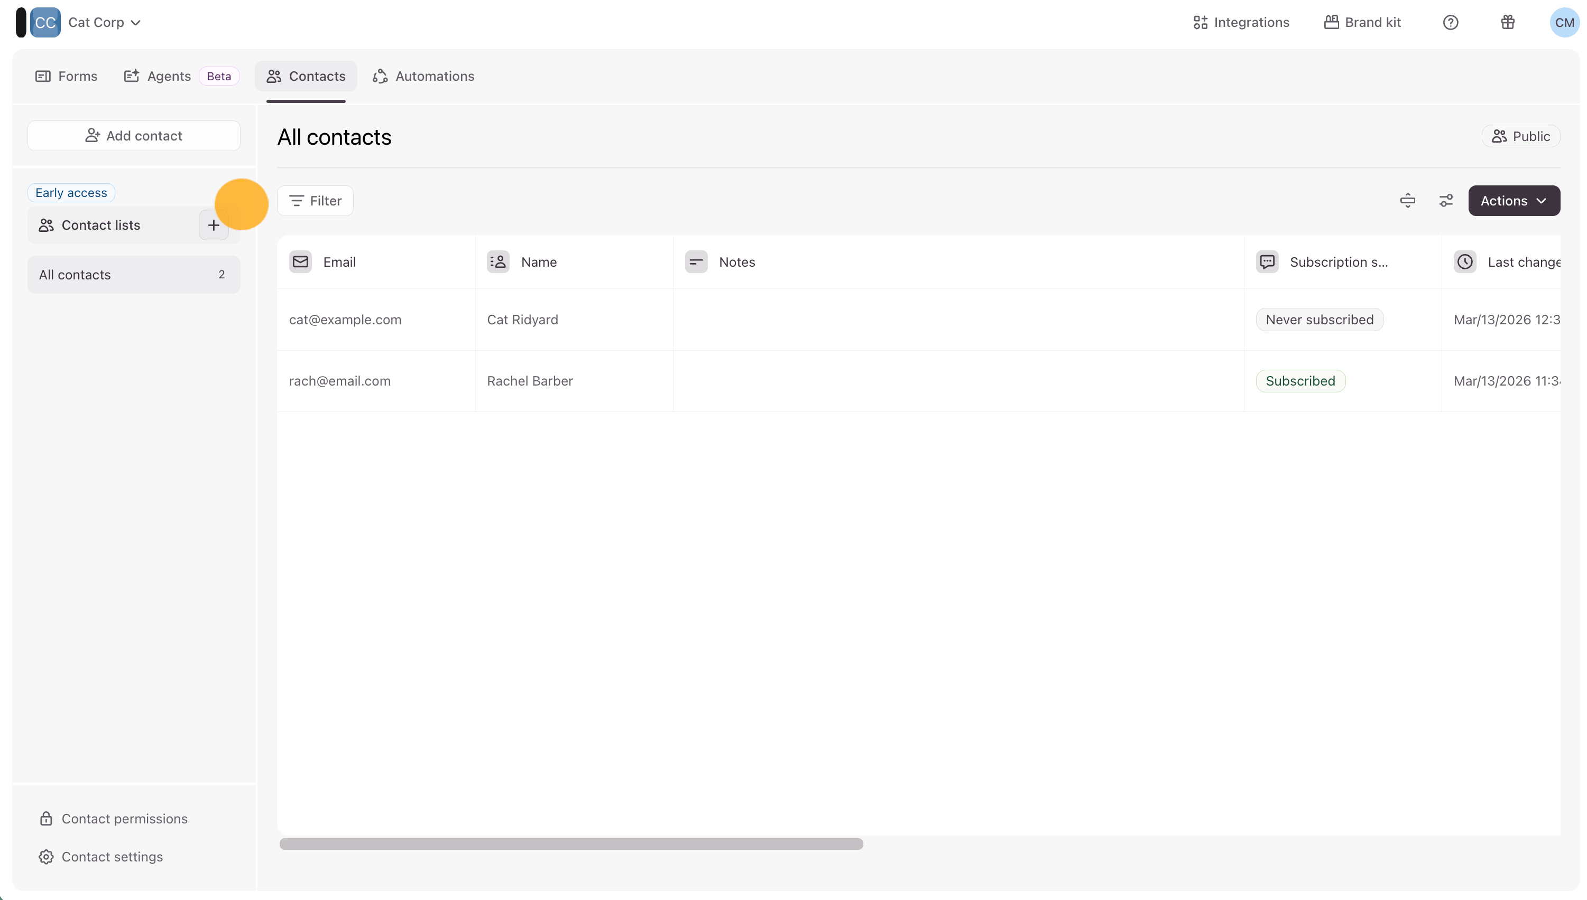Expand the Actions dropdown
Viewport: 1587px width, 900px height.
pos(1514,201)
